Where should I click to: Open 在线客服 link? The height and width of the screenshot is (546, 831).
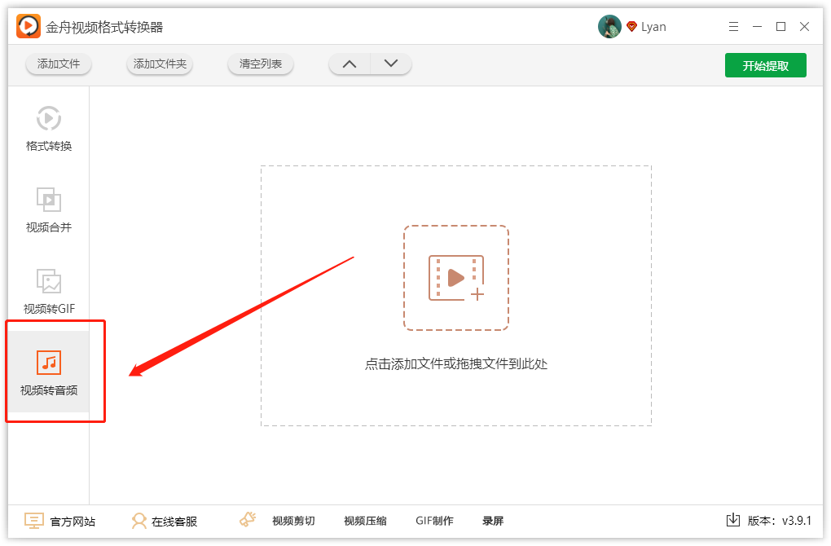click(174, 522)
